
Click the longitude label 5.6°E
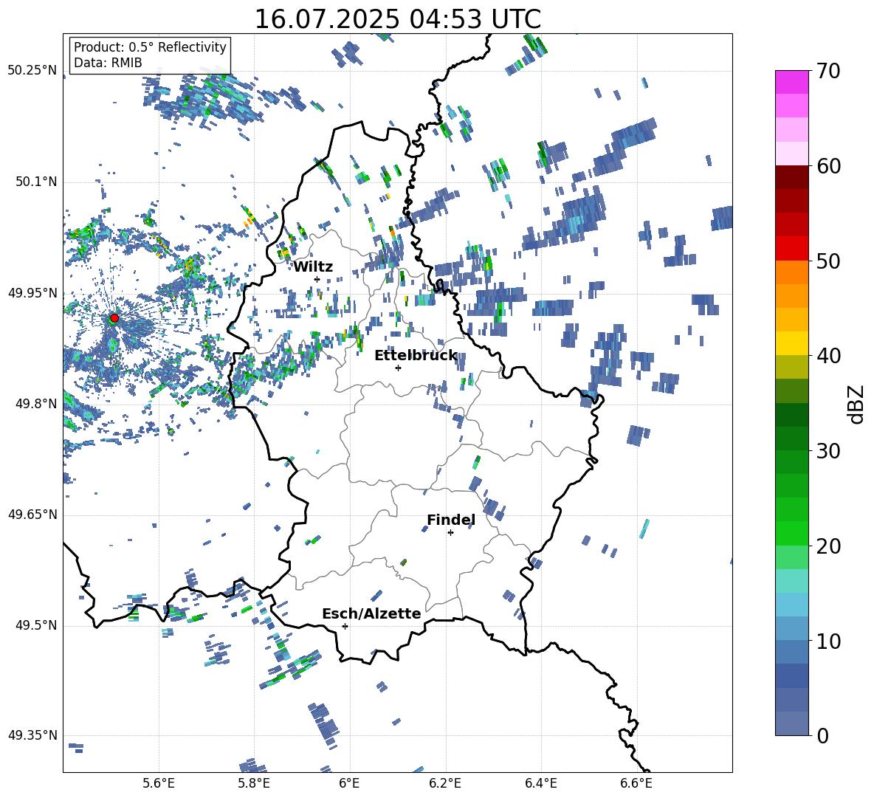(159, 783)
